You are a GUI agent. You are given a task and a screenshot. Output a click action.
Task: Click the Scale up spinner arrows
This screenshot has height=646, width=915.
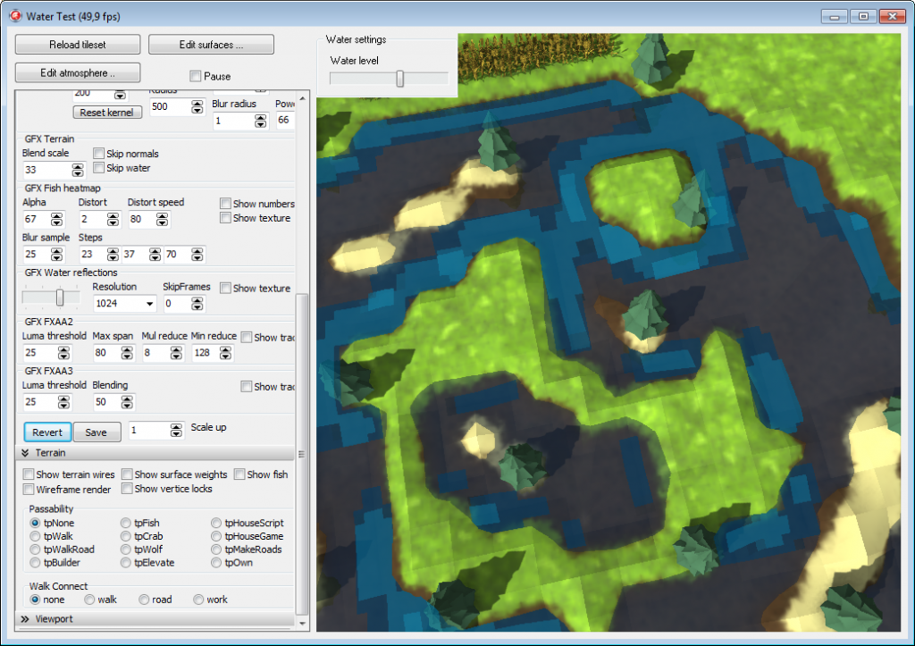(x=176, y=430)
